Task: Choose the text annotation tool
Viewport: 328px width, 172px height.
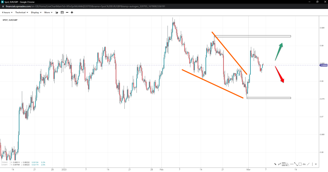Action: [x=304, y=164]
